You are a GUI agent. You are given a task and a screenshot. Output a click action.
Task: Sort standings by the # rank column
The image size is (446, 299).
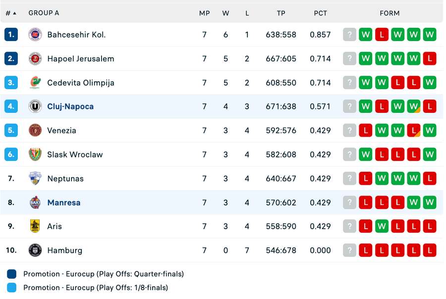11,13
